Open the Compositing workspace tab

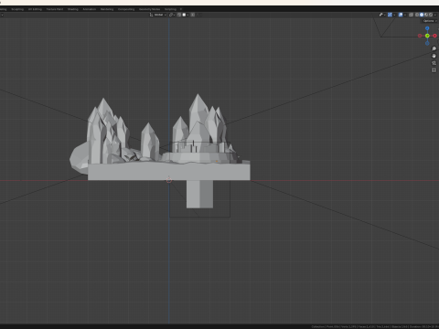(x=126, y=9)
